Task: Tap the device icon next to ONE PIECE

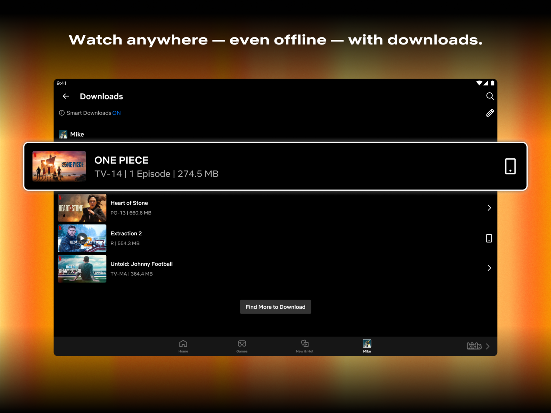Action: pos(510,166)
